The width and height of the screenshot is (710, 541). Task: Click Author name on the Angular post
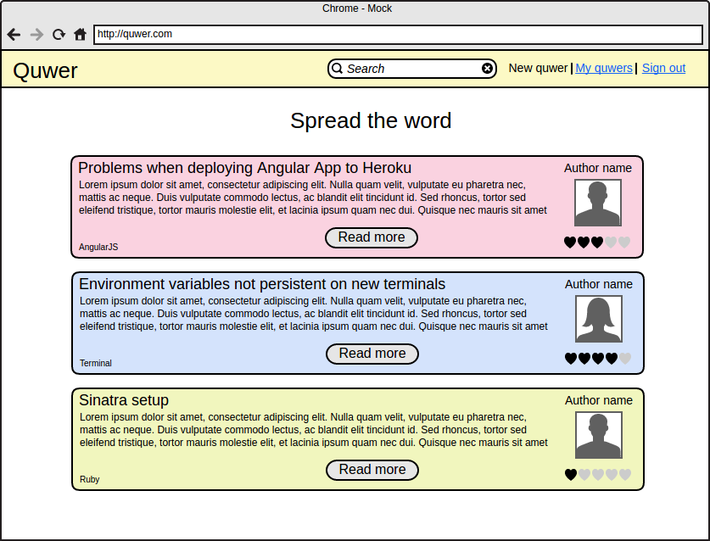tap(598, 168)
